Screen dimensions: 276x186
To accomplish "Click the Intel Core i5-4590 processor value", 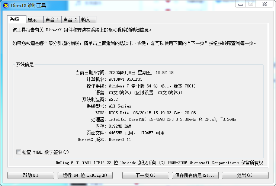I will point(172,119).
